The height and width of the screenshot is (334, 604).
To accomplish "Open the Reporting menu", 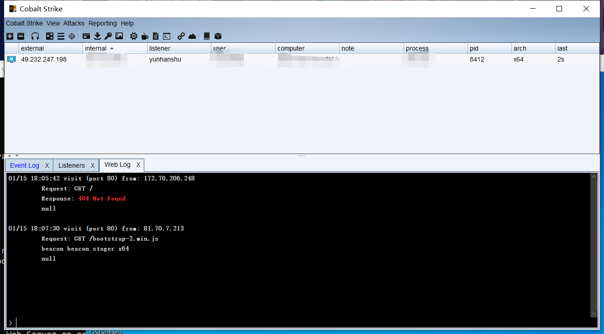I will (103, 23).
